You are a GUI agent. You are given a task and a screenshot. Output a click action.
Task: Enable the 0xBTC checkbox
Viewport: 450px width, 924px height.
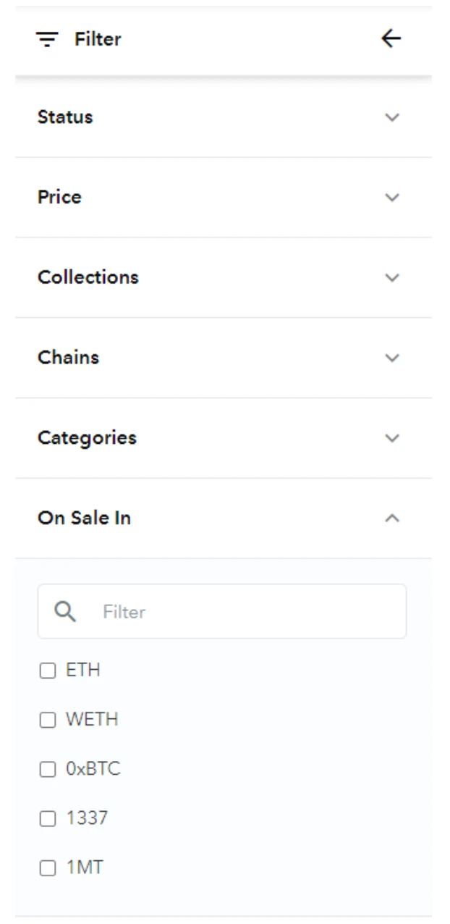(47, 770)
